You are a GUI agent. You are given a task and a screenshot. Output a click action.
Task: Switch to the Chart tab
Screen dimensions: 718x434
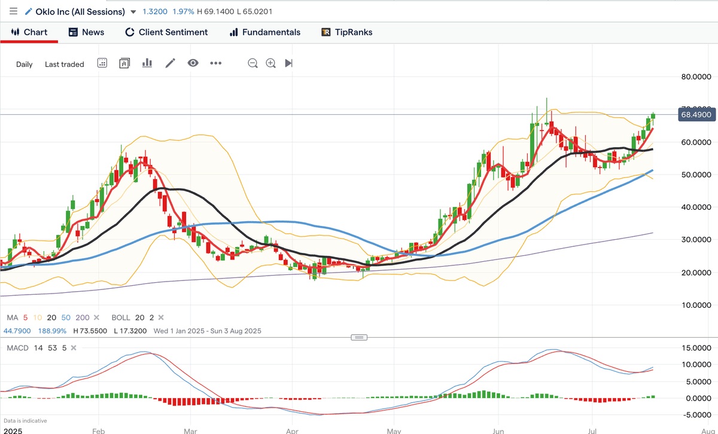tap(29, 32)
